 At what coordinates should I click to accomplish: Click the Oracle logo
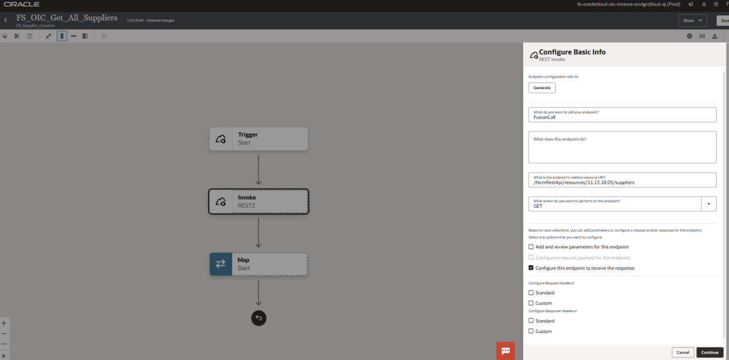22,4
